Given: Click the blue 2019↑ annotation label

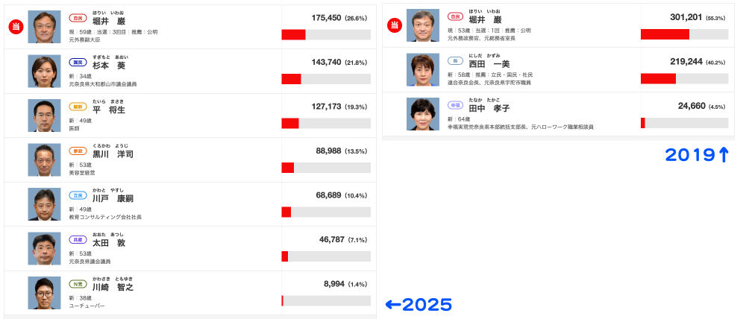Looking at the screenshot, I should click(x=697, y=155).
